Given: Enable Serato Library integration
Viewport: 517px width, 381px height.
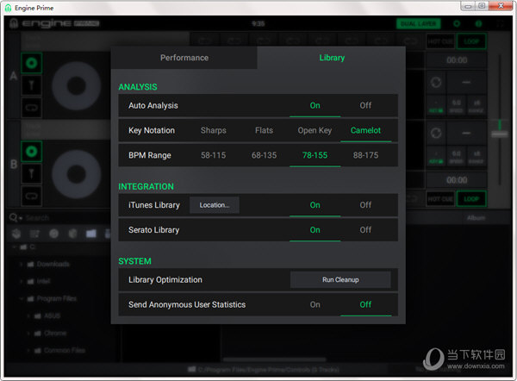Looking at the screenshot, I should [315, 230].
